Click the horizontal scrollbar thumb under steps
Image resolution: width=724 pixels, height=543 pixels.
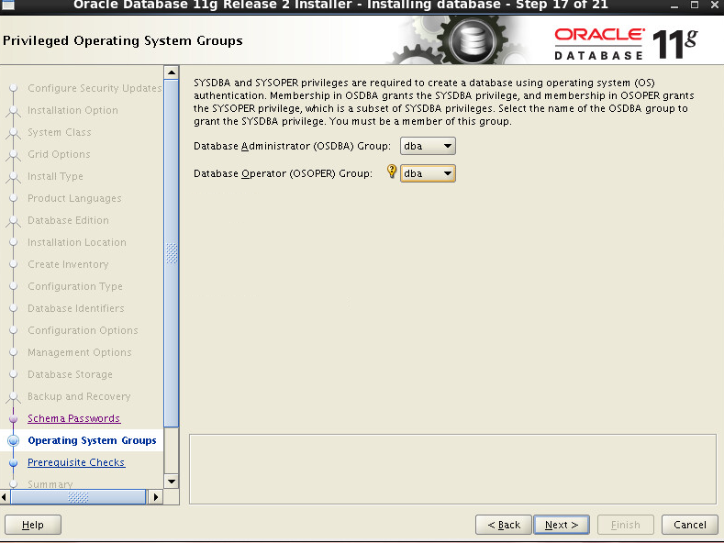click(78, 497)
